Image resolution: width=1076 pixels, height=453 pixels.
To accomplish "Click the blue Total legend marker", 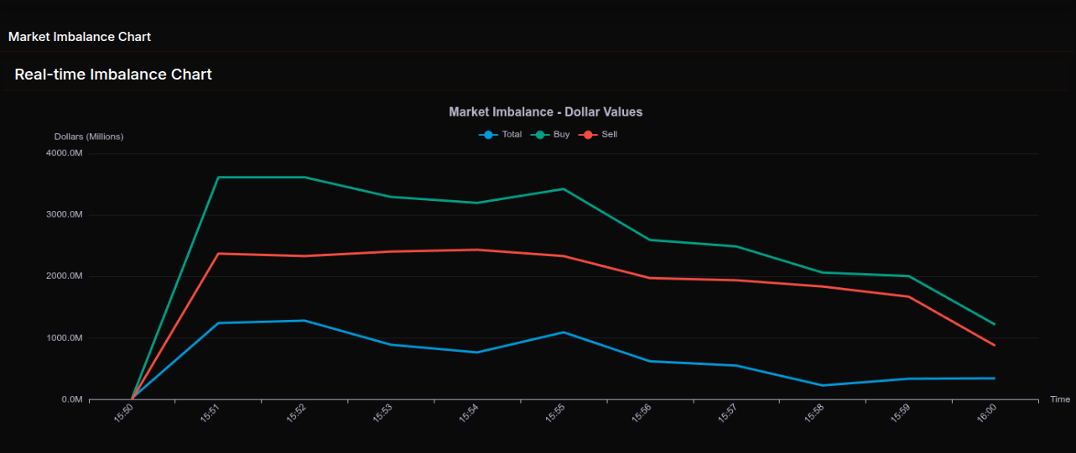I will 489,135.
